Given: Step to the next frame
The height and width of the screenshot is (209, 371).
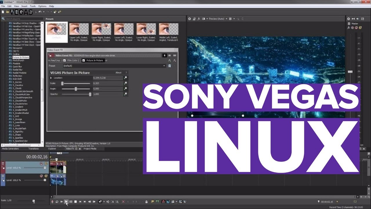Looking at the screenshot, I should point(94,202).
